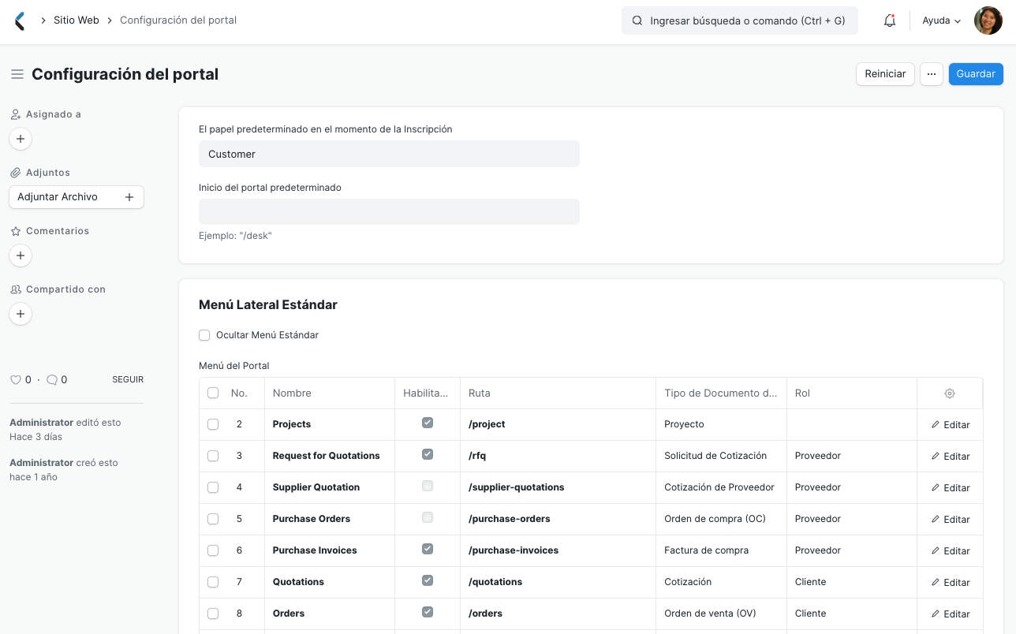Click the app logo home icon

point(20,21)
